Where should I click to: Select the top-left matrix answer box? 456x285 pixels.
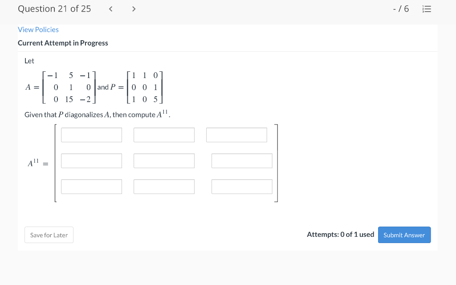point(91,135)
